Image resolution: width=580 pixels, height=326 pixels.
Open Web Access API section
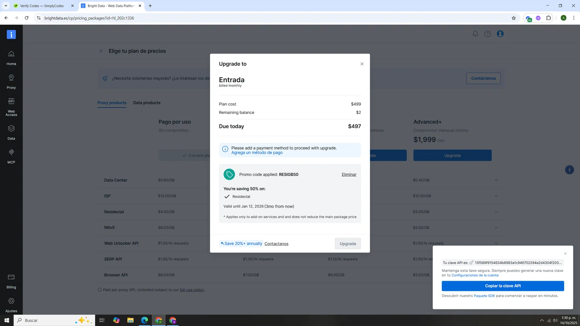[11, 107]
